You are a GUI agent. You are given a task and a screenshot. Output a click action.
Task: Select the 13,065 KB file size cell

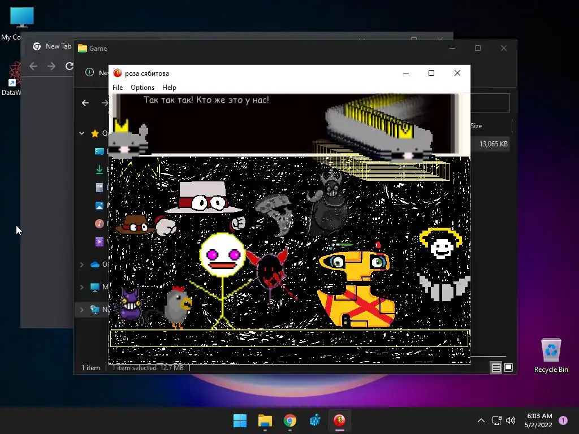pos(493,144)
